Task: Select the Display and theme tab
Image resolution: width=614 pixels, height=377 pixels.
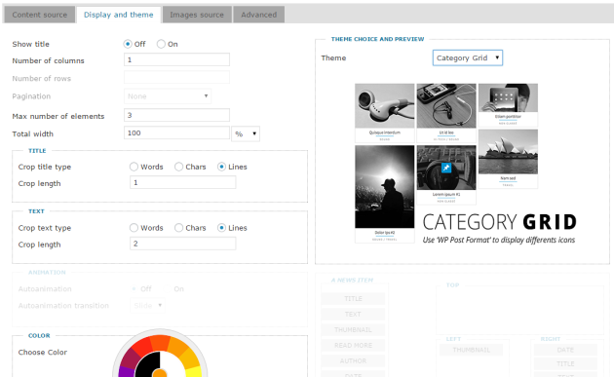Action: [x=119, y=15]
